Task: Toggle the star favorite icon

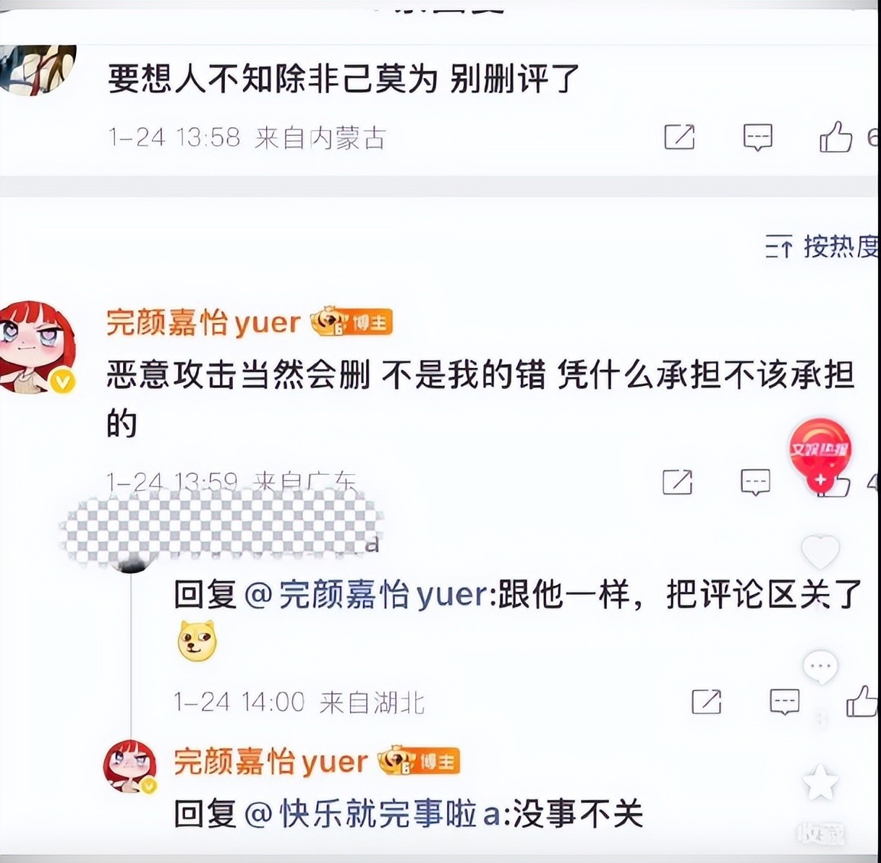Action: click(820, 783)
